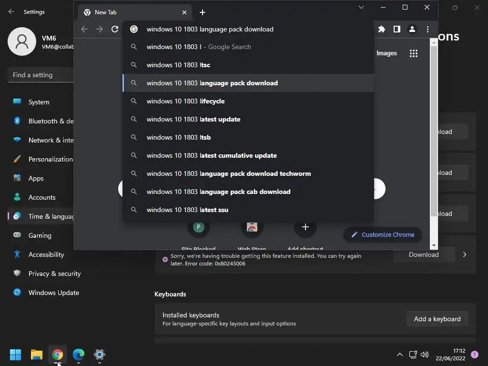This screenshot has width=488, height=366.
Task: Show hidden tray icons chevron
Action: [x=400, y=355]
